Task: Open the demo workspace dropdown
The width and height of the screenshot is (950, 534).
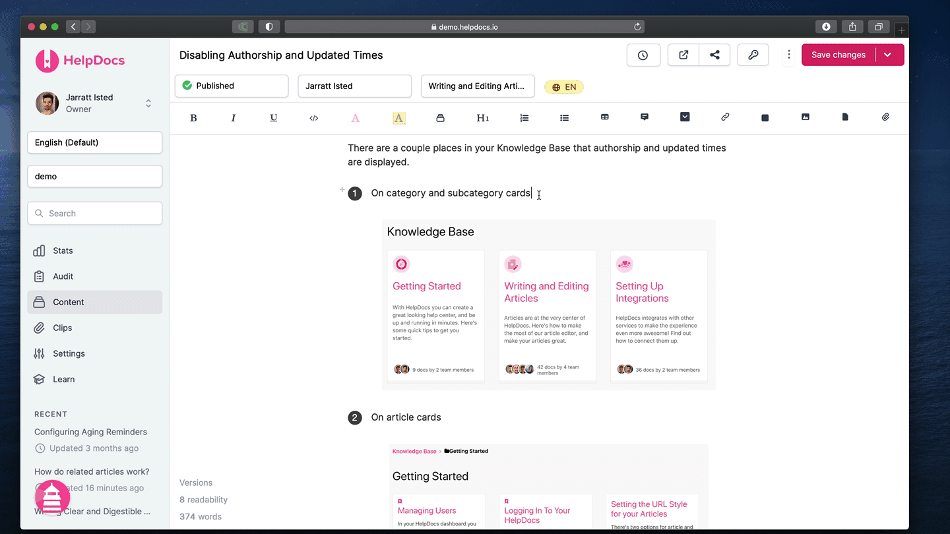Action: pyautogui.click(x=95, y=176)
